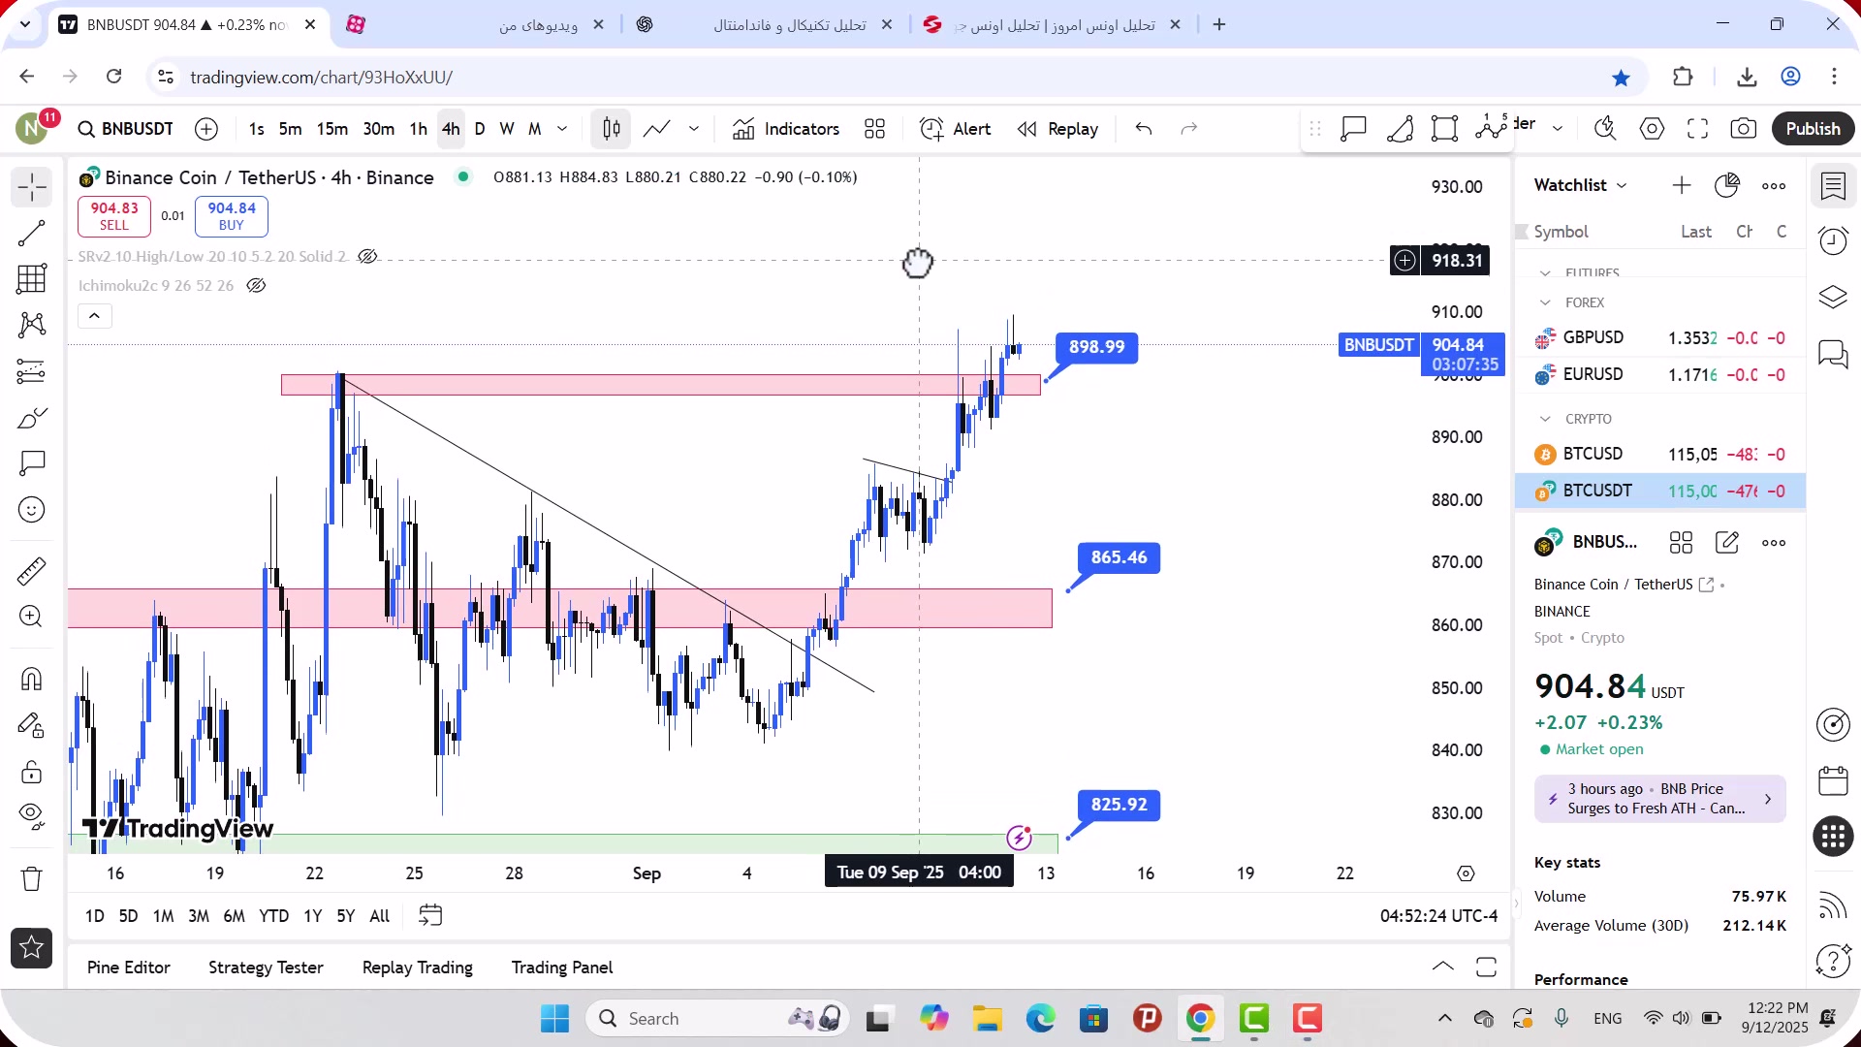Select the brush drawing tool
This screenshot has width=1861, height=1047.
click(x=31, y=418)
